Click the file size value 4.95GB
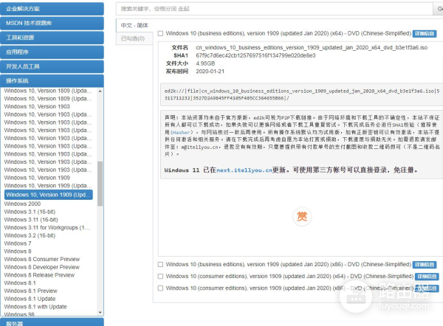 [205, 63]
